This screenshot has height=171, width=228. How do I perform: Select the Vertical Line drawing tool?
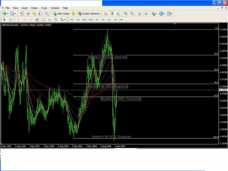pyautogui.click(x=18, y=20)
